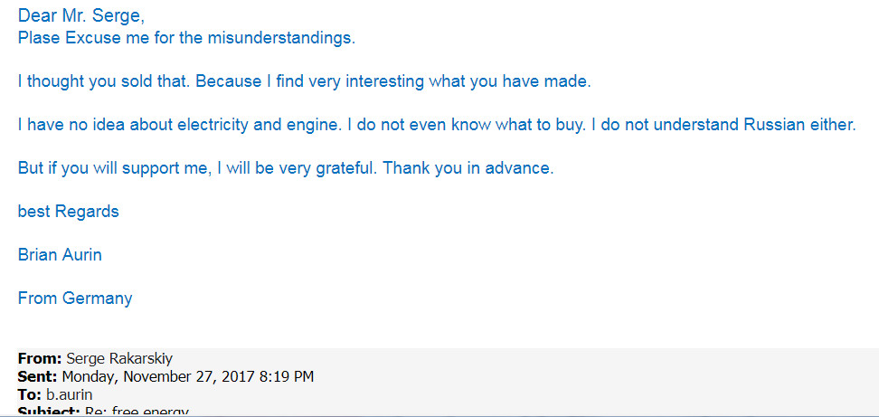879x417 pixels.
Task: Click the sender name "Serge Rakarskiy"
Action: click(x=118, y=358)
